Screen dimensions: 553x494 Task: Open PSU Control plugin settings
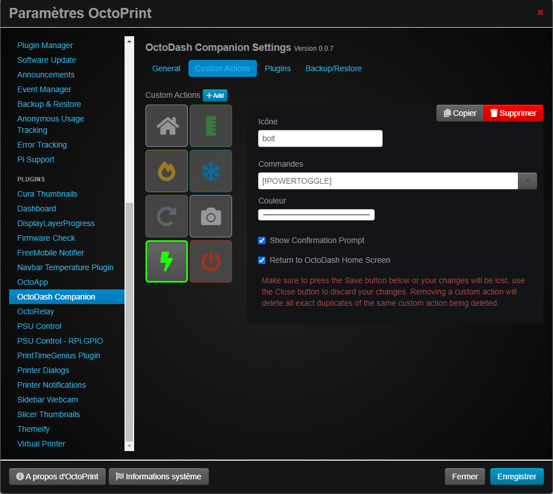[40, 326]
